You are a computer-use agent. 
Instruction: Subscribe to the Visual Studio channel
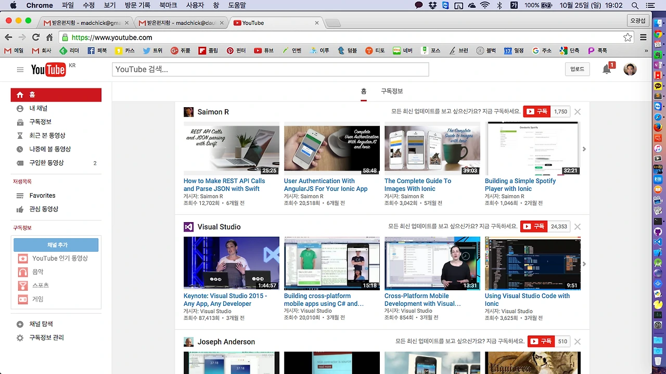tap(533, 227)
